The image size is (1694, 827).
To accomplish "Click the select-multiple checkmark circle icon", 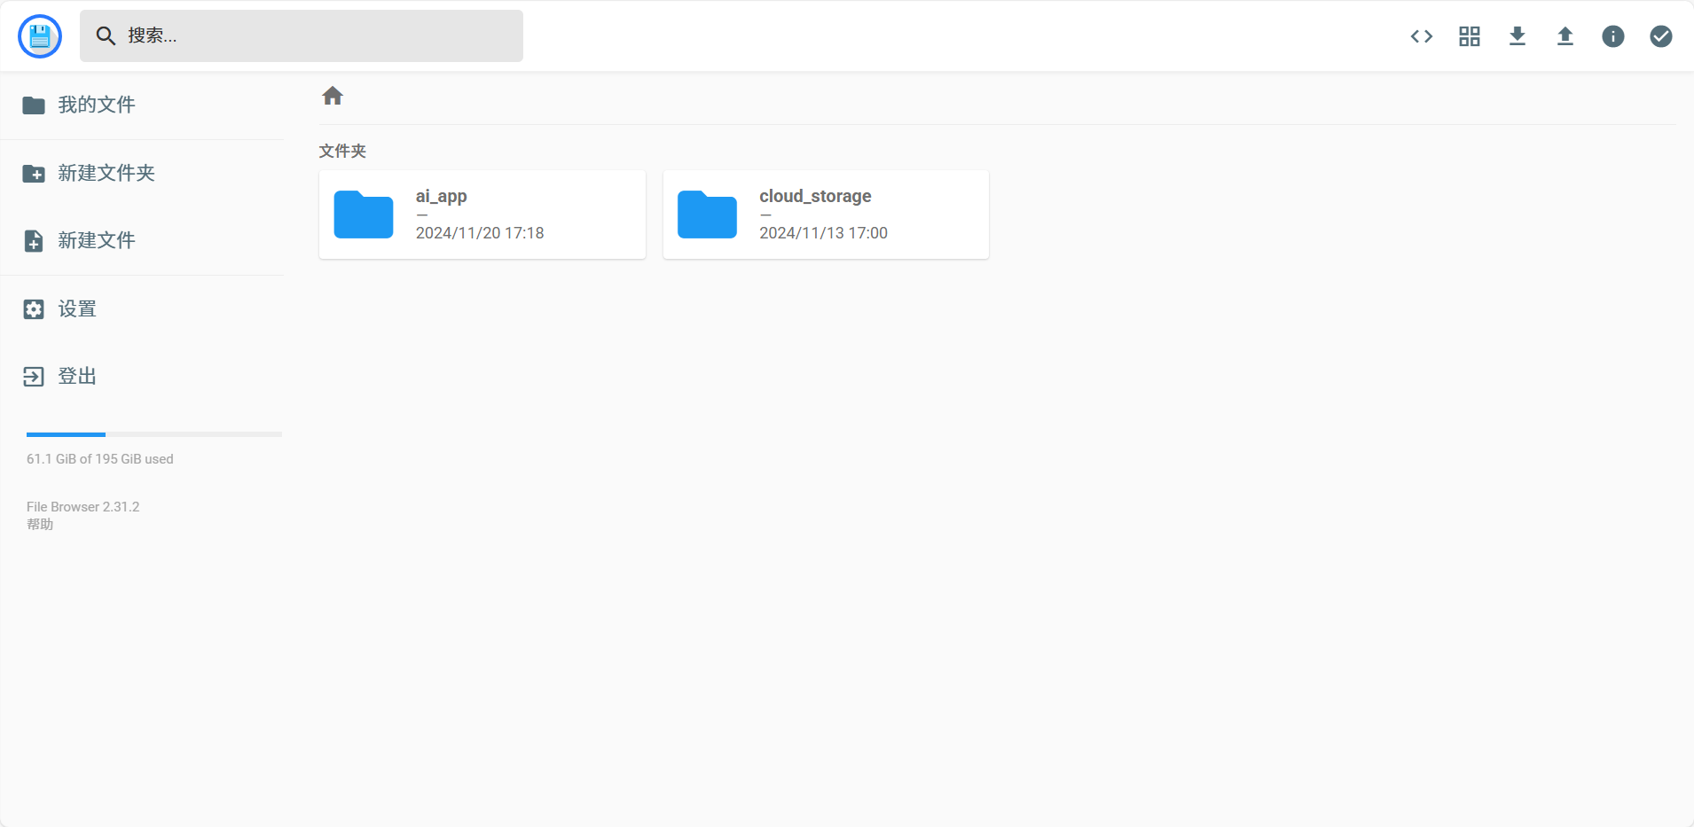I will coord(1661,36).
